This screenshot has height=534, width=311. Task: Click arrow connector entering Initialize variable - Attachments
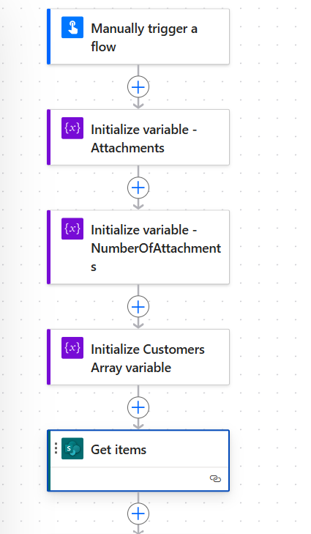coord(138,105)
